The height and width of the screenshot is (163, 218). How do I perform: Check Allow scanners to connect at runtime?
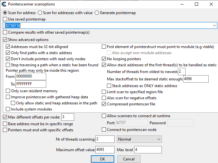tap(104, 116)
